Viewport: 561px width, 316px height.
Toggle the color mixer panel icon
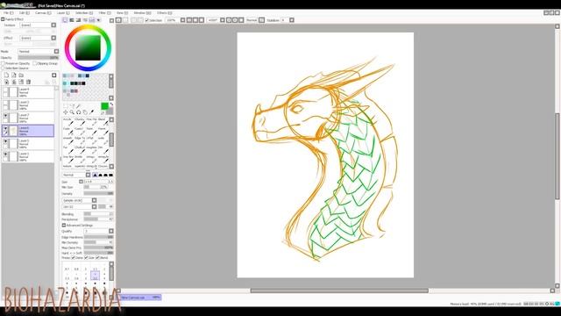pyautogui.click(x=85, y=20)
